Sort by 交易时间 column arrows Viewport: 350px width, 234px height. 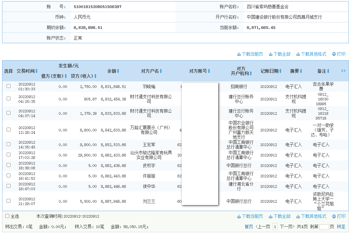(36, 71)
